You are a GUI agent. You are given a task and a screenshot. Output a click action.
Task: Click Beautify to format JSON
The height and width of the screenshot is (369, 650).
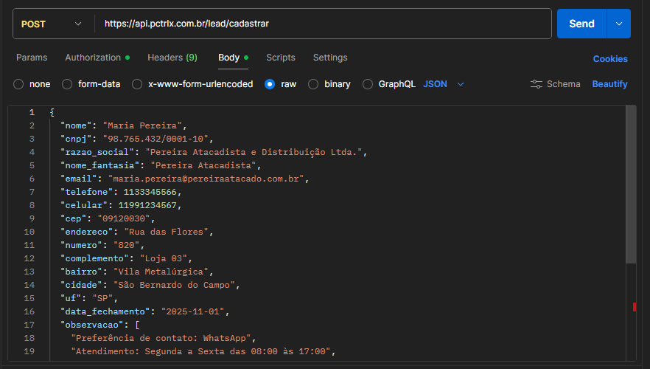(609, 84)
